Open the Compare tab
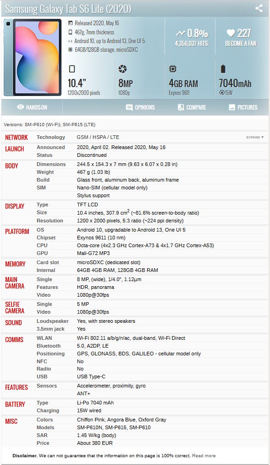The image size is (270, 465). coord(192,107)
